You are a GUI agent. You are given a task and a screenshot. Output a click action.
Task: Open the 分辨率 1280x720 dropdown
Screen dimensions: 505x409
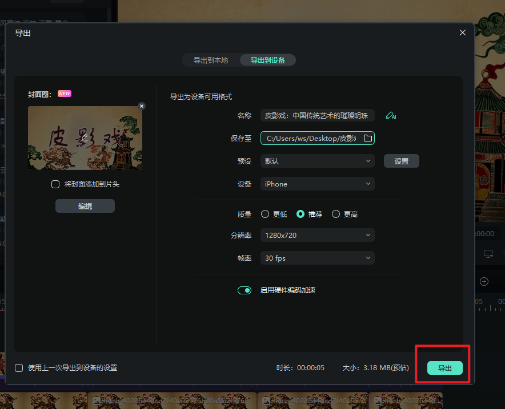(317, 236)
